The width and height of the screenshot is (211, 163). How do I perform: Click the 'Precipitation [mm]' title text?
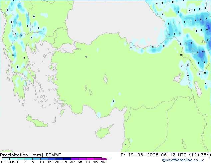pos(22,155)
